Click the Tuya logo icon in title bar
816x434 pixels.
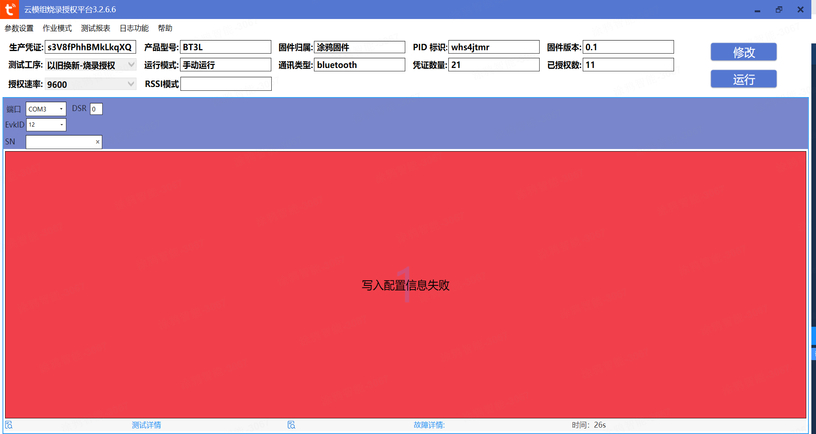click(9, 9)
